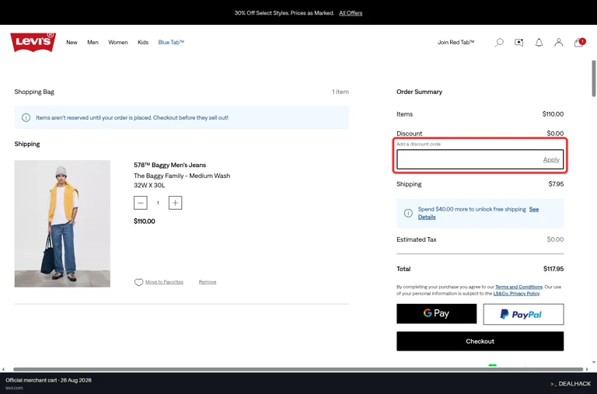Increase quantity with plus button
This screenshot has width=597, height=394.
(x=175, y=203)
